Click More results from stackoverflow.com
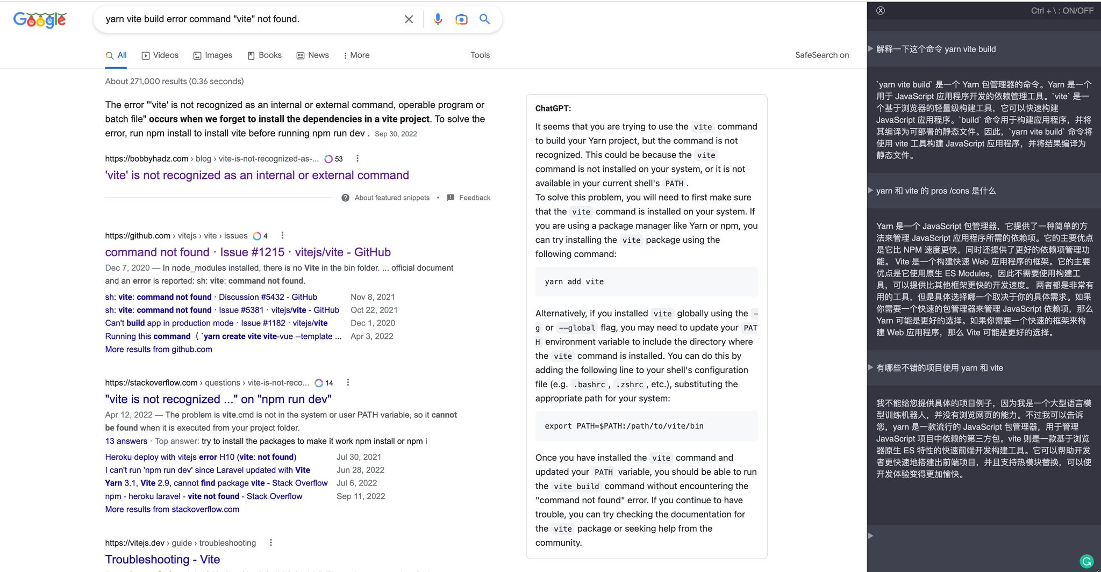The height and width of the screenshot is (572, 1101). click(171, 509)
